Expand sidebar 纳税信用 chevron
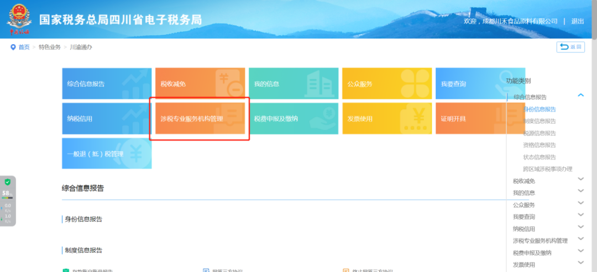 (580, 226)
